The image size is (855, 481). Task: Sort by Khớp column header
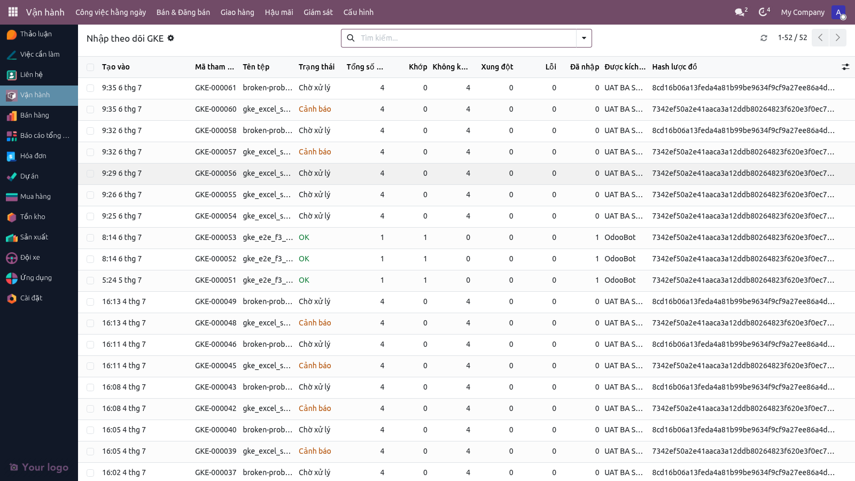click(418, 67)
